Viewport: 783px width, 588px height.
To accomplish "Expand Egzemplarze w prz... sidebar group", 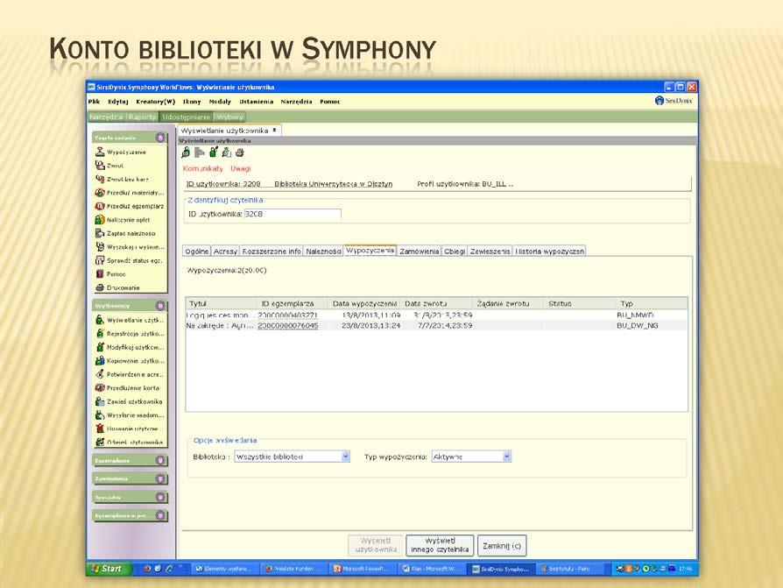I will point(160,515).
